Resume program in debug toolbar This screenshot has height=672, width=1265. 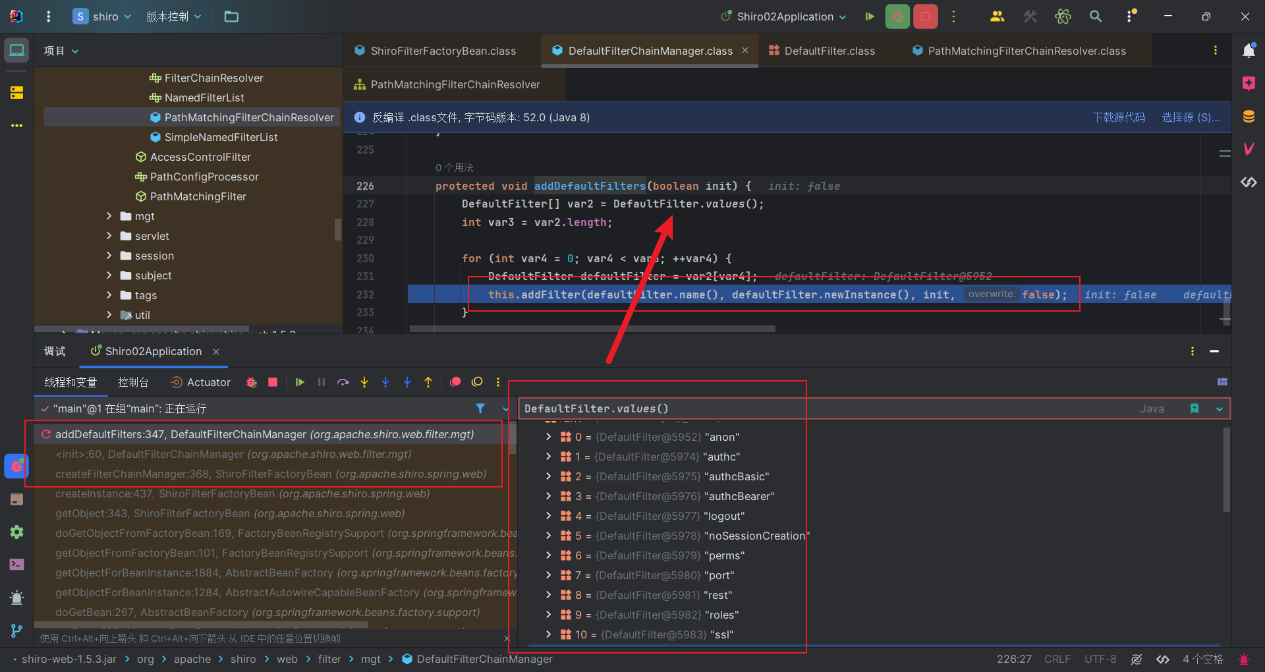(300, 382)
